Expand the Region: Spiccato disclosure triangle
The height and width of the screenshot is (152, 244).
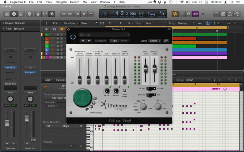[x=3, y=23]
